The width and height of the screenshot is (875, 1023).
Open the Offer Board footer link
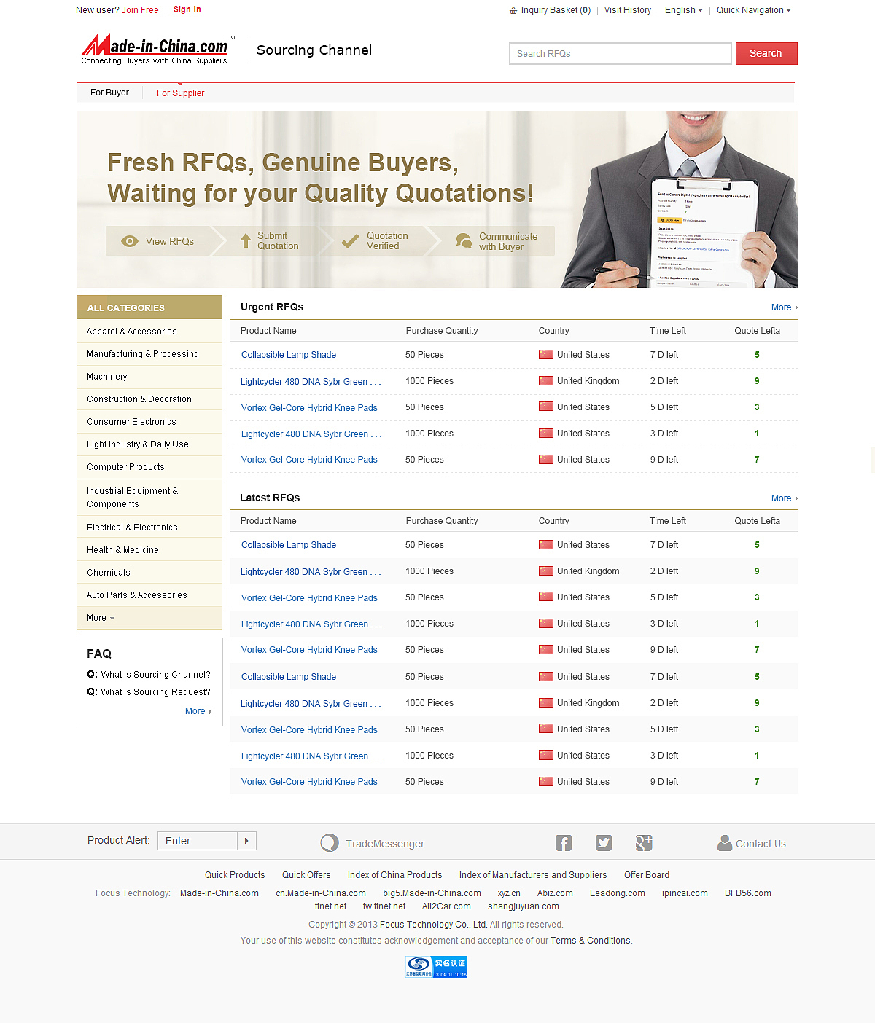647,875
